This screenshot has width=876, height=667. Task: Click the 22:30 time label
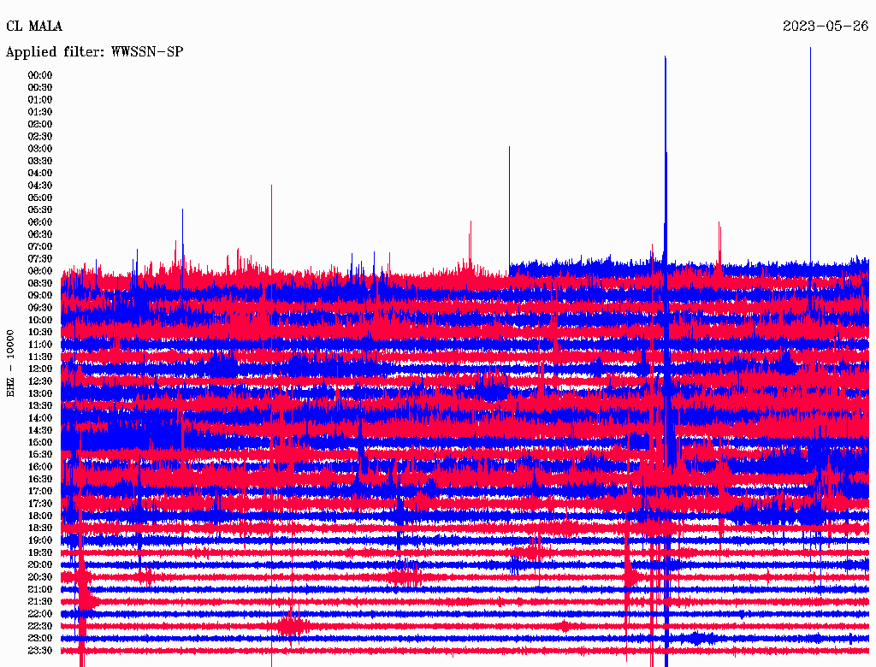coord(40,626)
